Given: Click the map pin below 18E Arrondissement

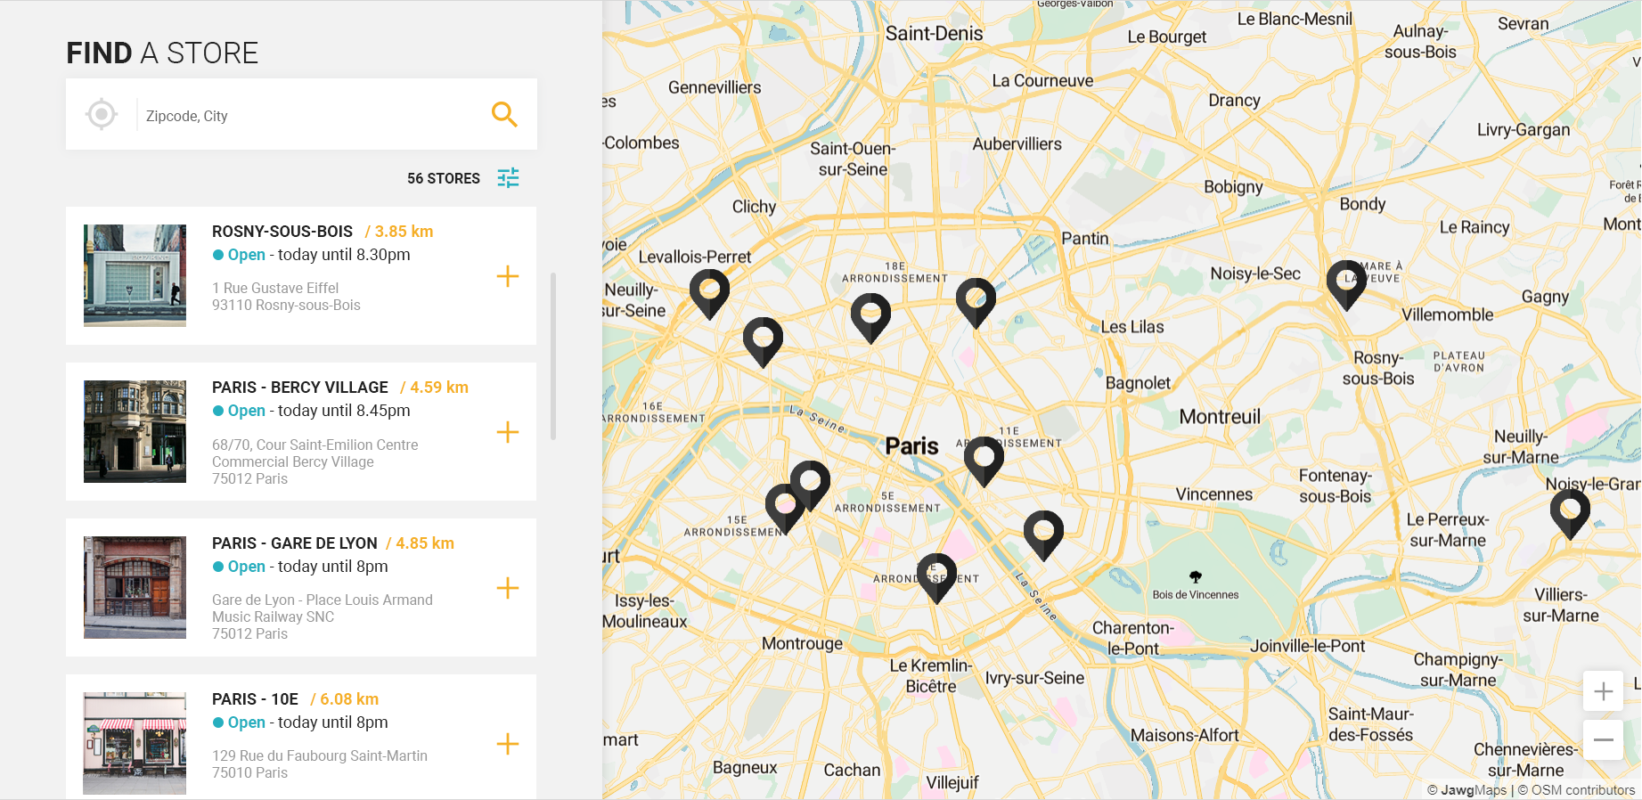Looking at the screenshot, I should point(870,318).
